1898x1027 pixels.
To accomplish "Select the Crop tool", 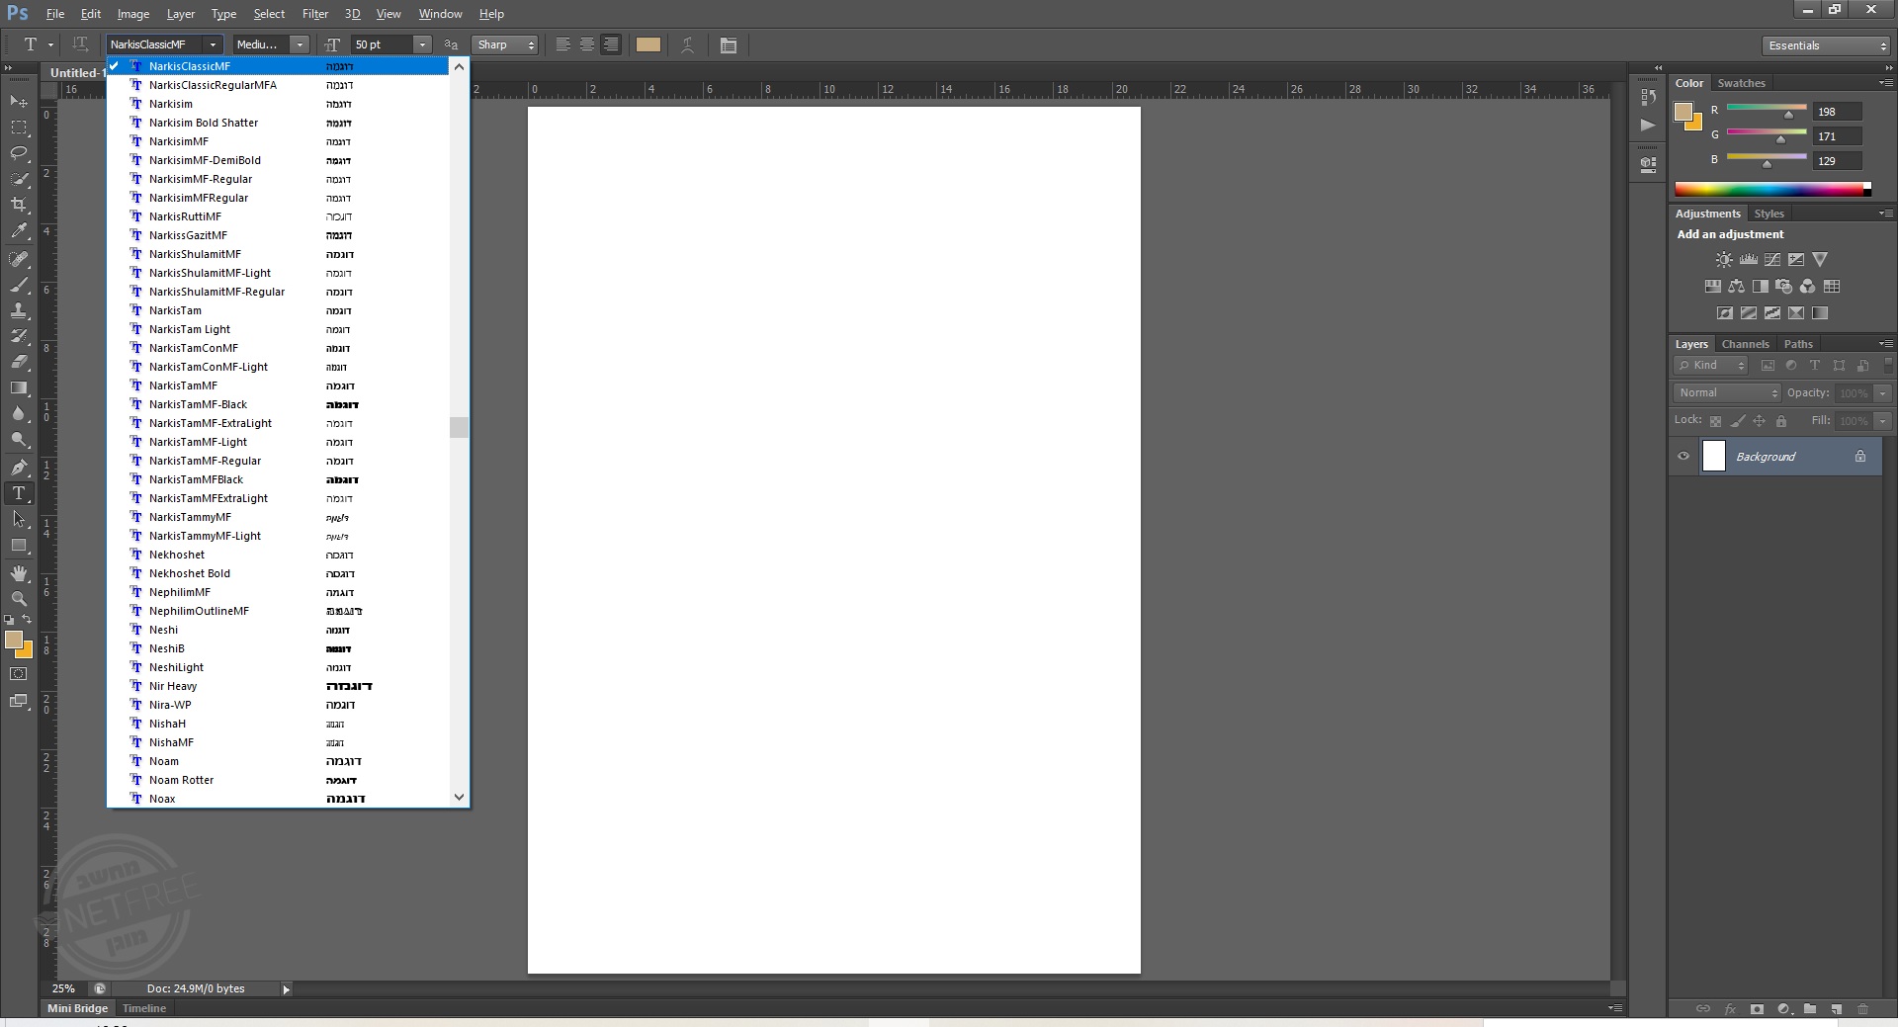I will 19,205.
